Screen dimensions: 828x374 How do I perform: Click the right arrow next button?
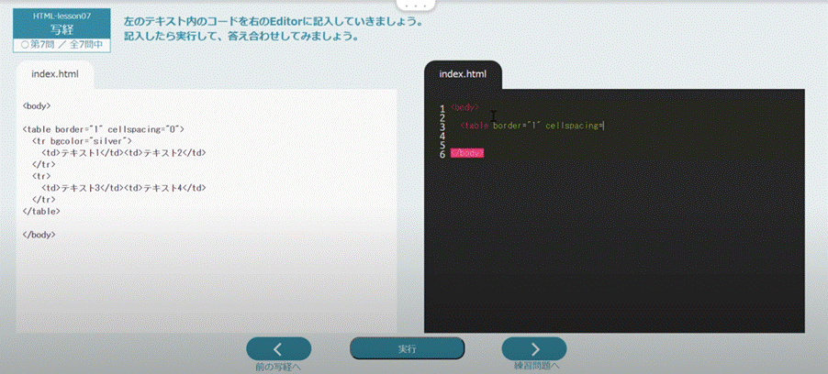click(533, 348)
